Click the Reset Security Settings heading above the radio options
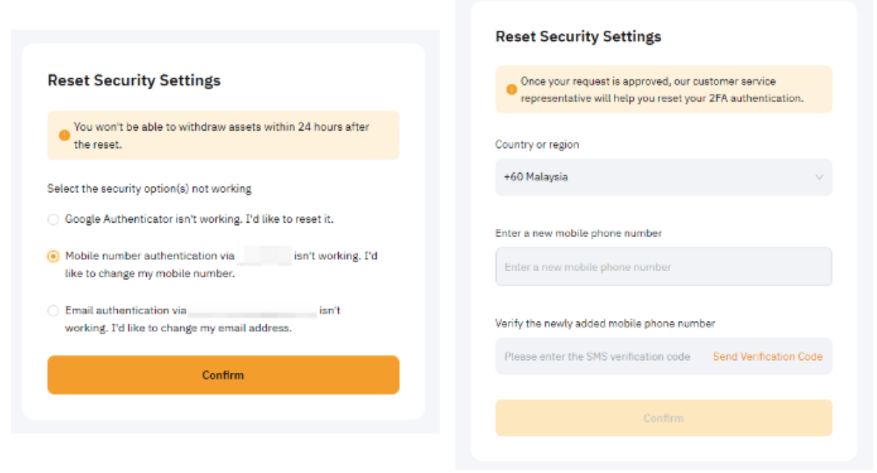Screen dimensions: 877x473 pyautogui.click(x=134, y=80)
